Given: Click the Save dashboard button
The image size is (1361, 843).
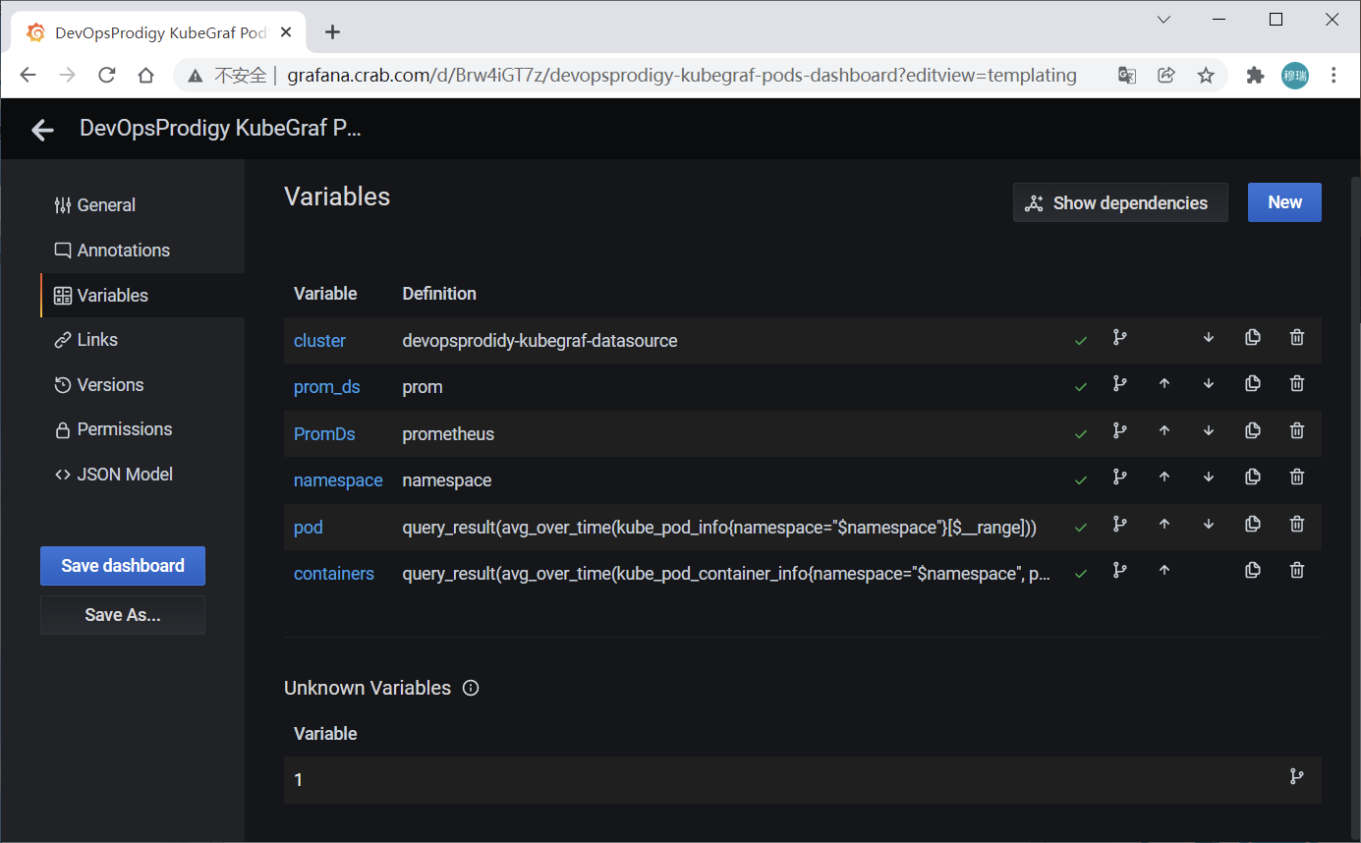Looking at the screenshot, I should [123, 566].
